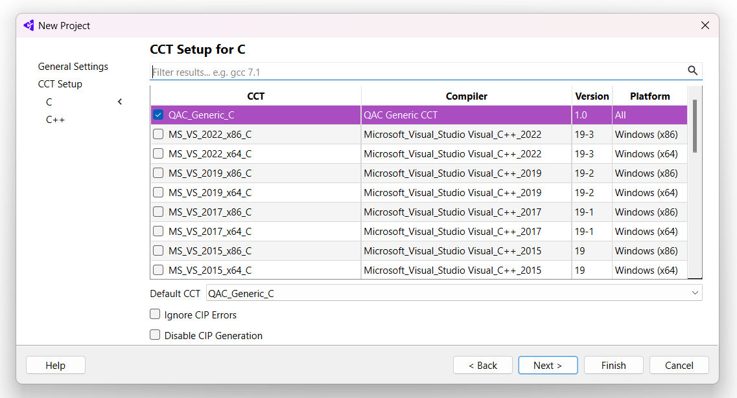Sort by the Compiler column header

point(466,96)
